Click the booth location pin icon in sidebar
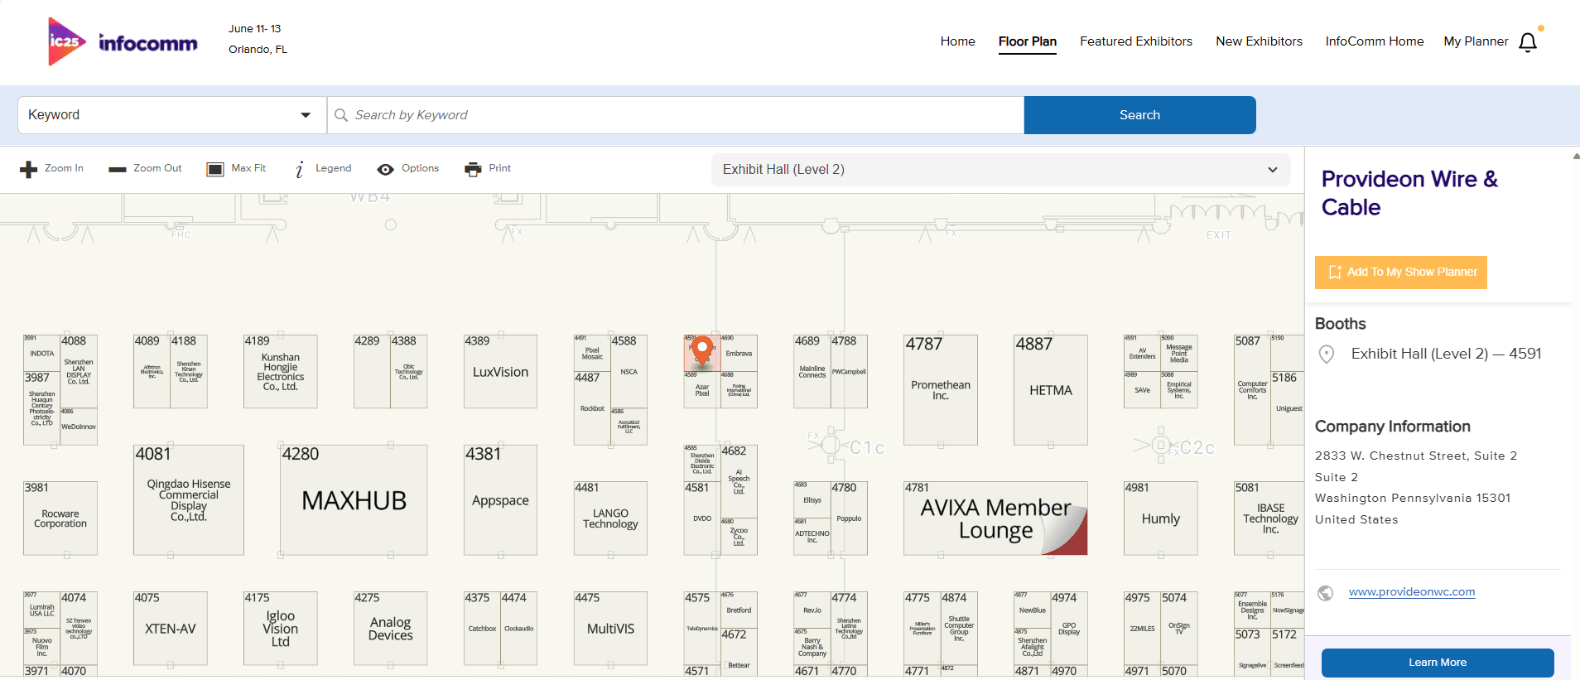 coord(1327,354)
